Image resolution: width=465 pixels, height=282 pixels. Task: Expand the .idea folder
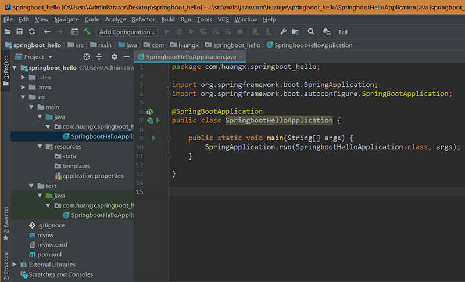click(x=23, y=77)
